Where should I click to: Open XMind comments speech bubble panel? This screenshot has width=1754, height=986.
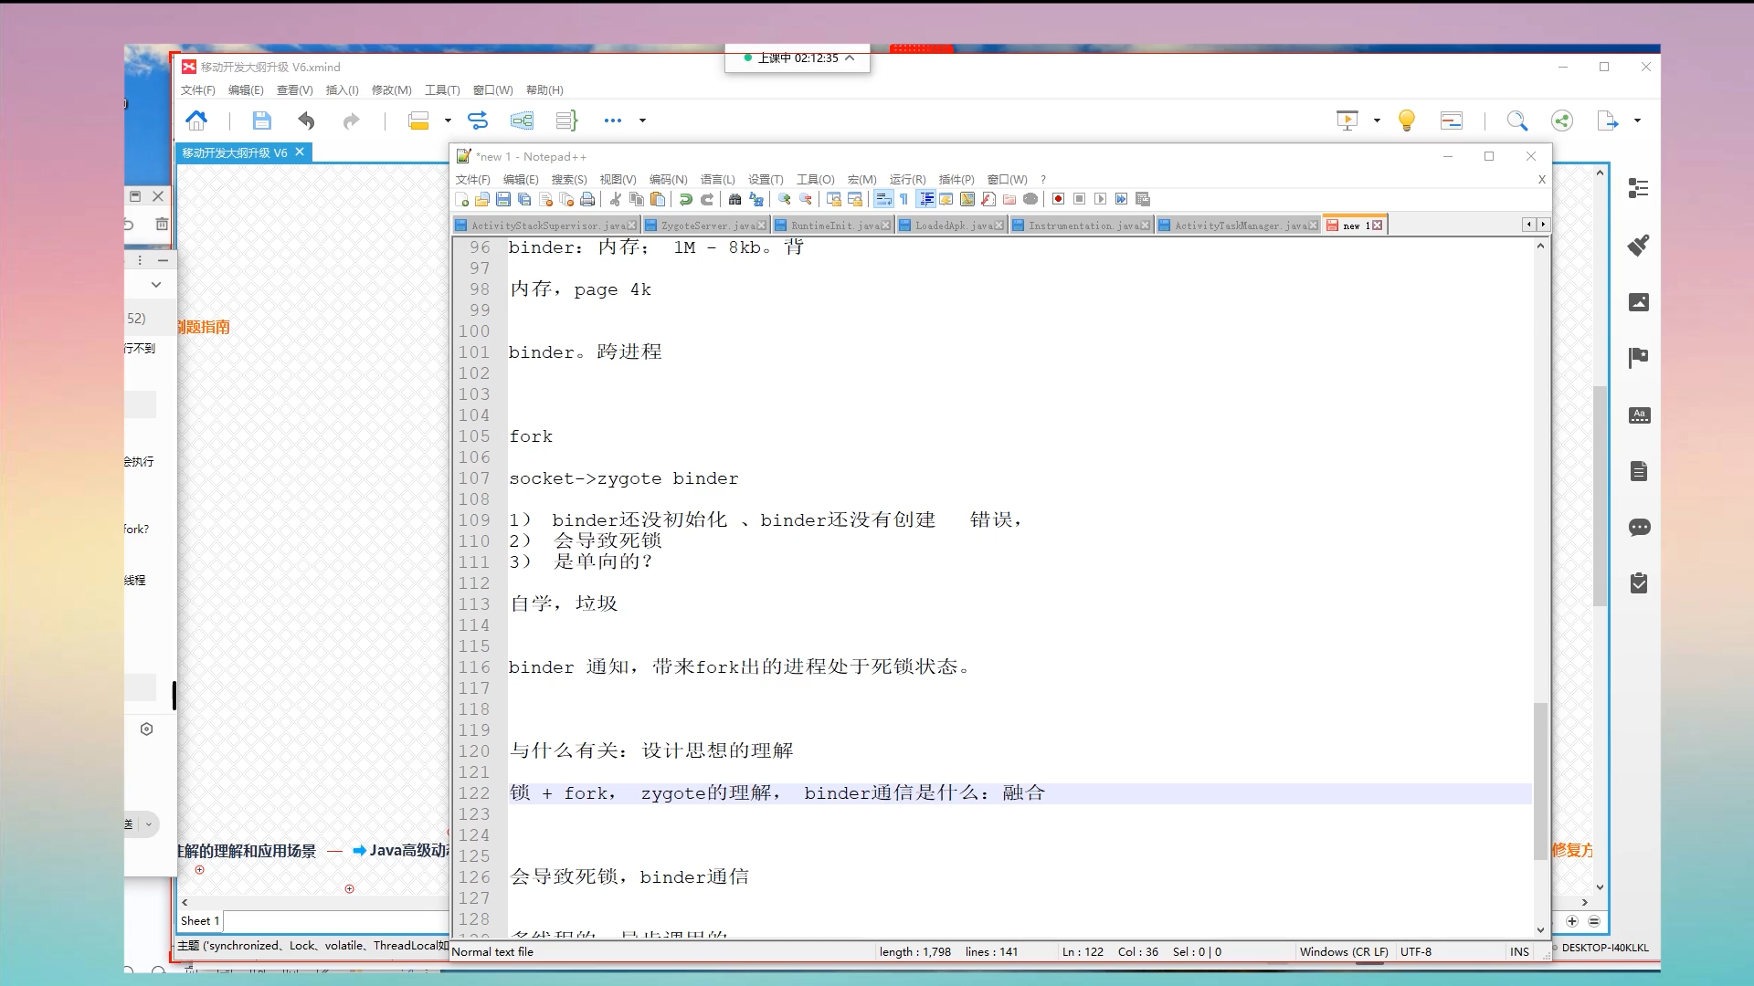[1639, 527]
